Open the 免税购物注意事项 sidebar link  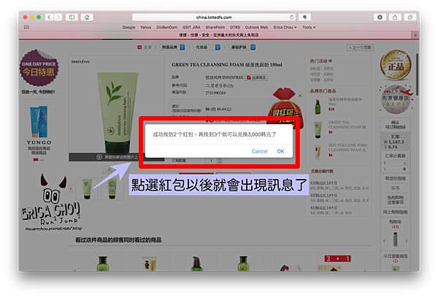pyautogui.click(x=395, y=199)
